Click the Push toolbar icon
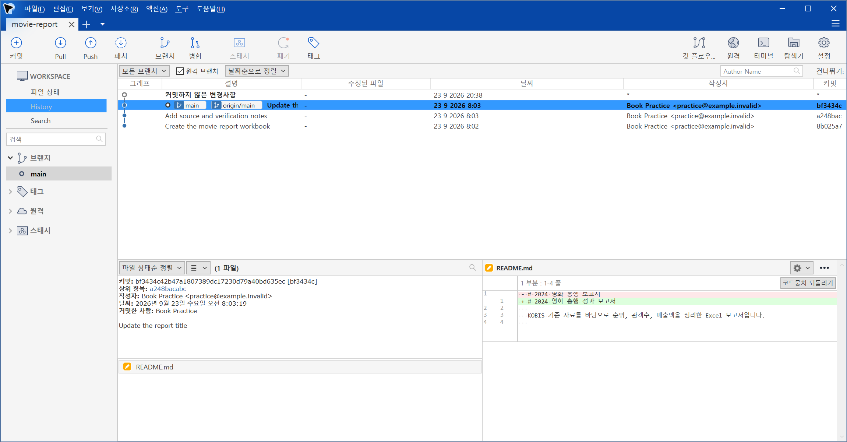Viewport: 847px width, 442px height. click(x=91, y=43)
